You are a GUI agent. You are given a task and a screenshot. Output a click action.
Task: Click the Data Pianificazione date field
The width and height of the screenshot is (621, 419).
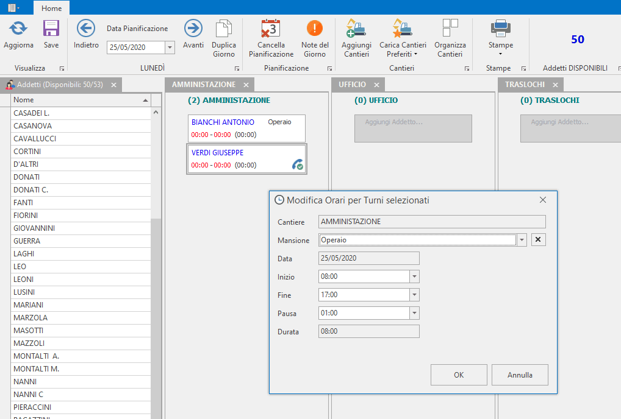(x=136, y=48)
